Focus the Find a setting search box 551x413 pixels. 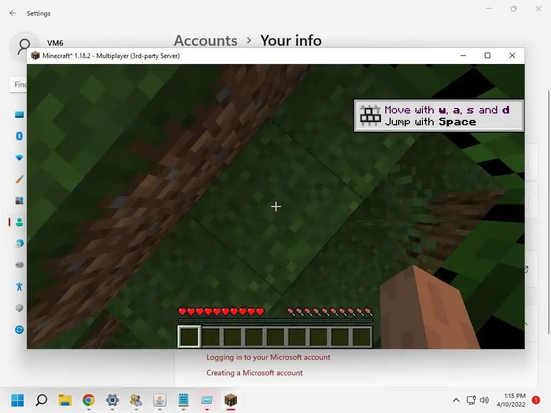pos(18,84)
